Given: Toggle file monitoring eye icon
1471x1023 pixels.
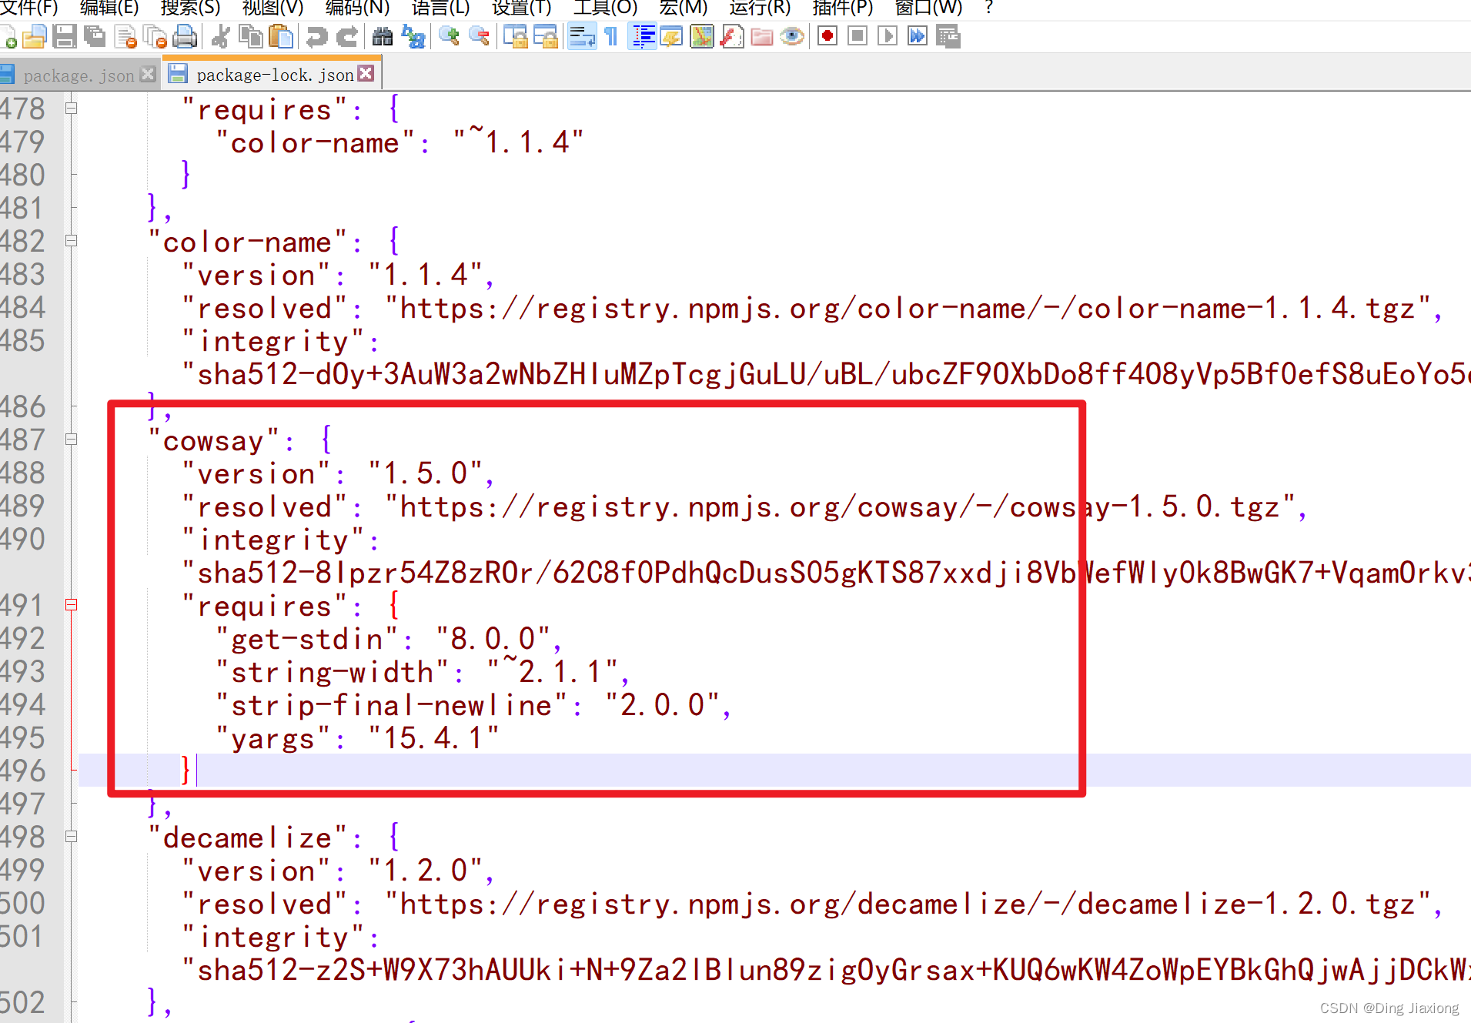Looking at the screenshot, I should 792,36.
